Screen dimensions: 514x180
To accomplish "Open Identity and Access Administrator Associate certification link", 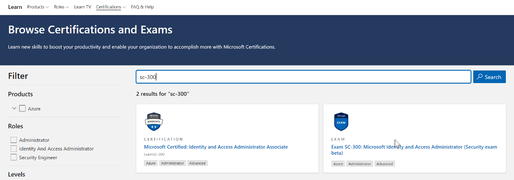I will coord(216,147).
